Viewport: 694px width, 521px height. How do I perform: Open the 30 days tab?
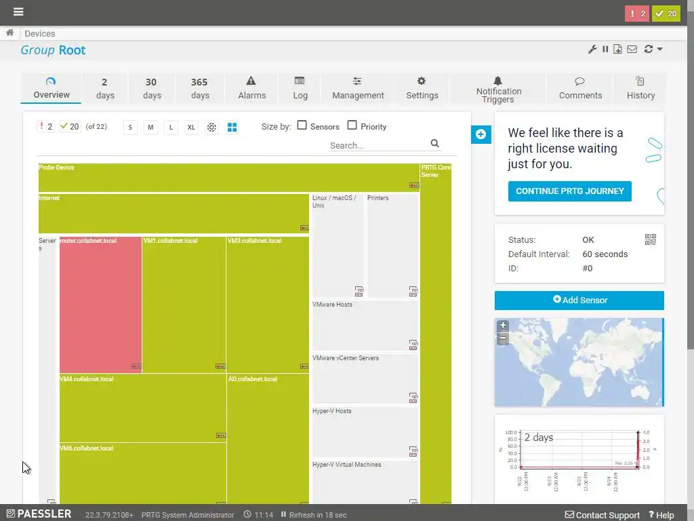[151, 89]
